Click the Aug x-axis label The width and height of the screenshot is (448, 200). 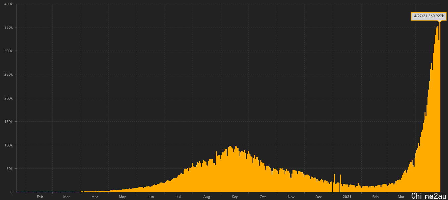tap(207, 197)
